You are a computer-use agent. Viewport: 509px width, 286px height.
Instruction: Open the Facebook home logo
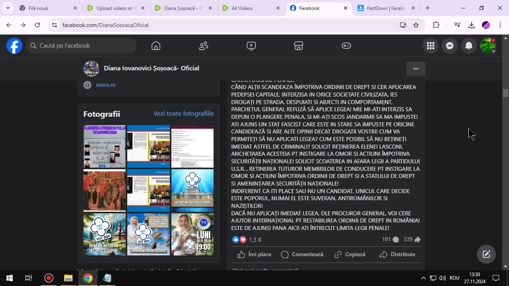(x=14, y=46)
